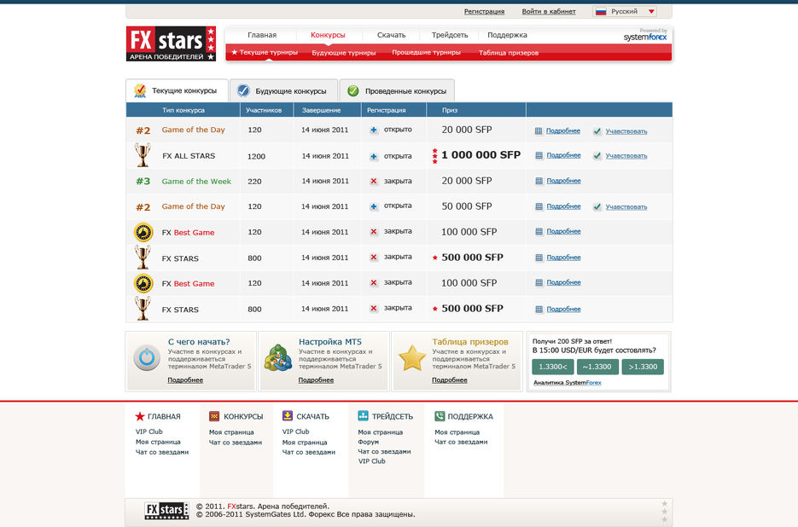Image resolution: width=798 pixels, height=527 pixels.
Task: Click Участвовать for FX ALL STARS
Action: (x=626, y=156)
